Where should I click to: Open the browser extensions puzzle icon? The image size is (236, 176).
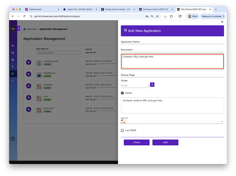coord(171,16)
